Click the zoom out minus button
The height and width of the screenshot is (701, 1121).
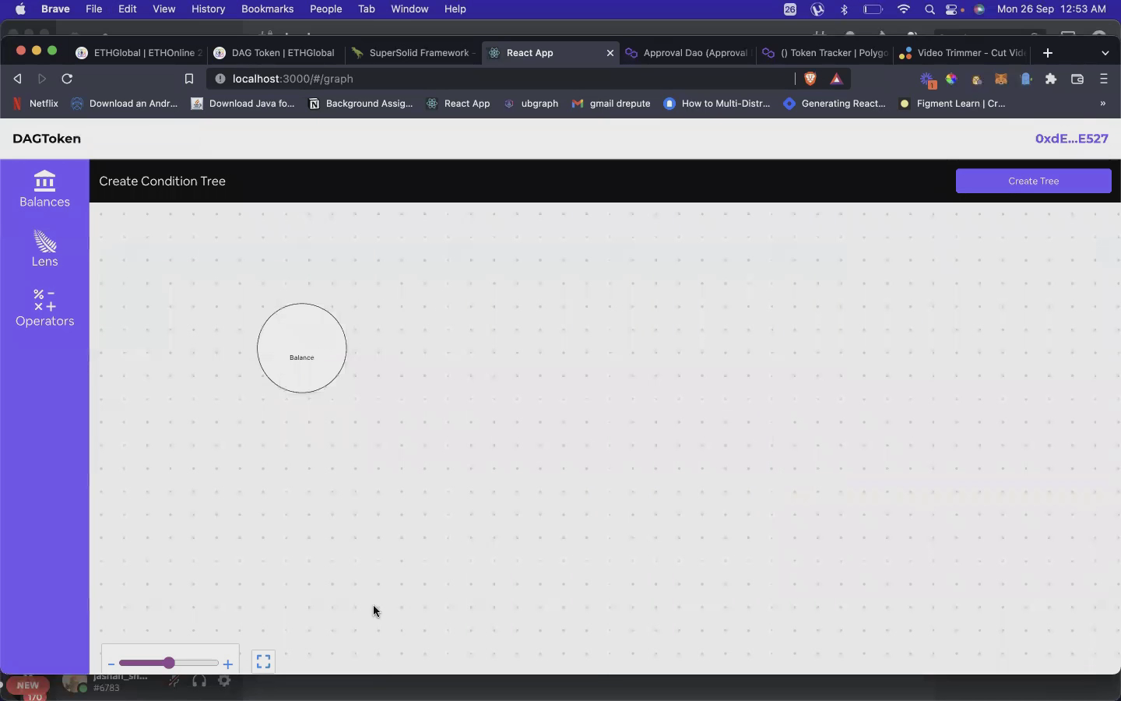[x=111, y=664]
